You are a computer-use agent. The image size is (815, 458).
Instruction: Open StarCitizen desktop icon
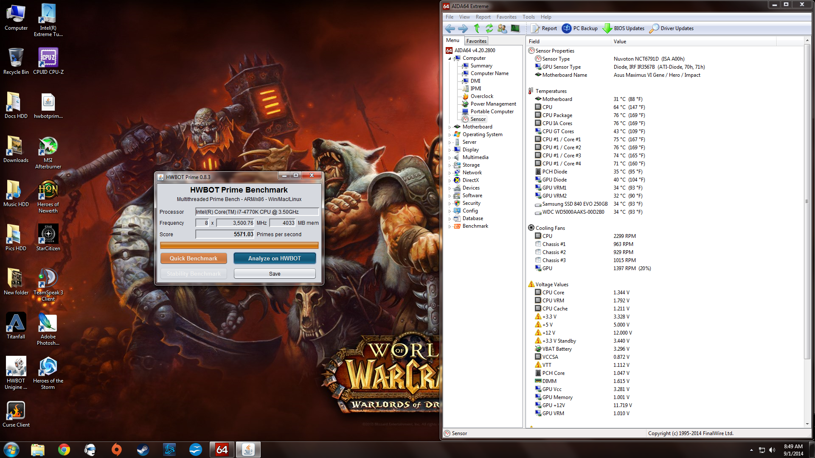tap(48, 237)
